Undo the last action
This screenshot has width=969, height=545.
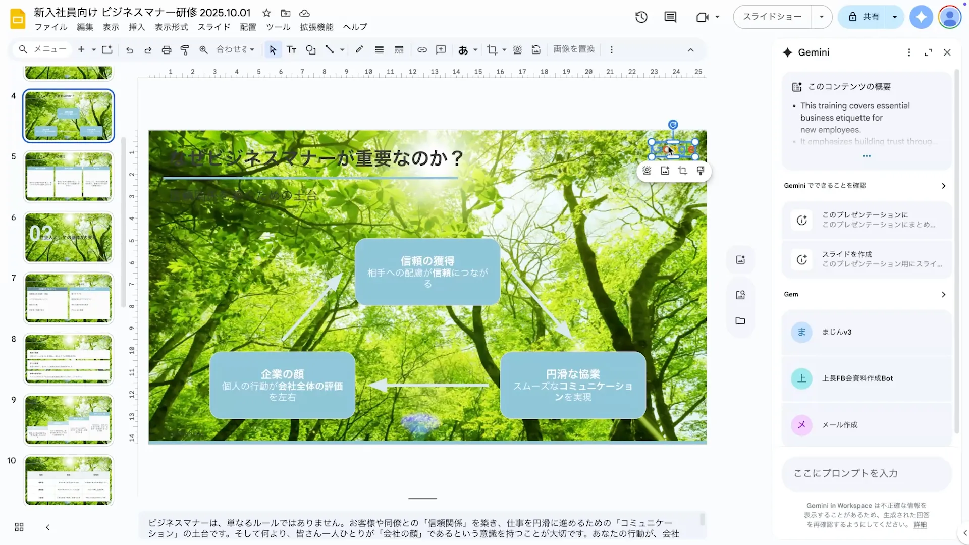[129, 49]
